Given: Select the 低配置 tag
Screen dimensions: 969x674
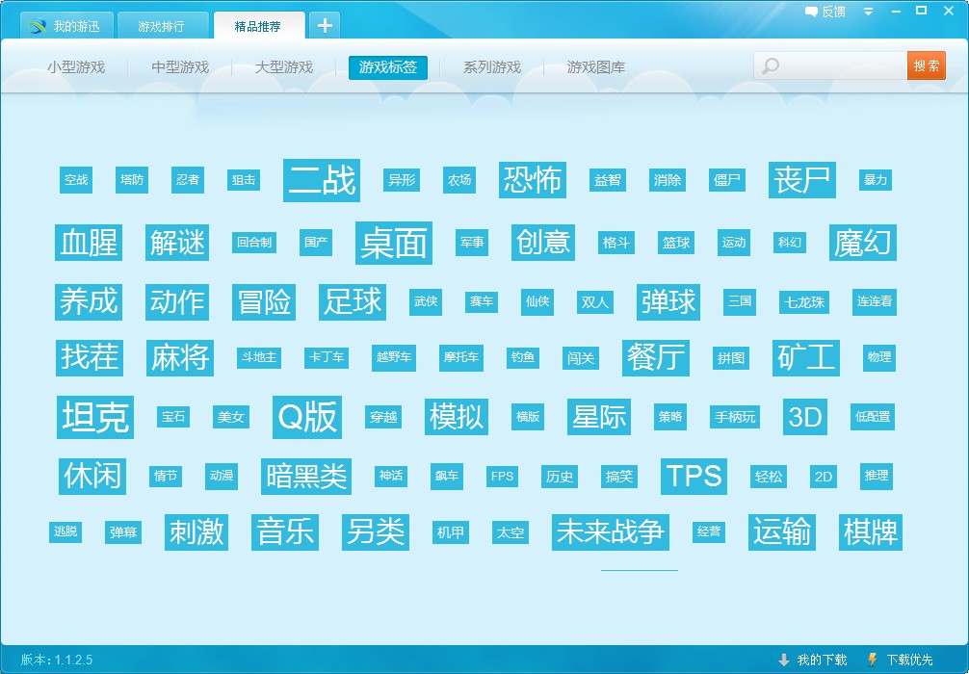Looking at the screenshot, I should (873, 417).
